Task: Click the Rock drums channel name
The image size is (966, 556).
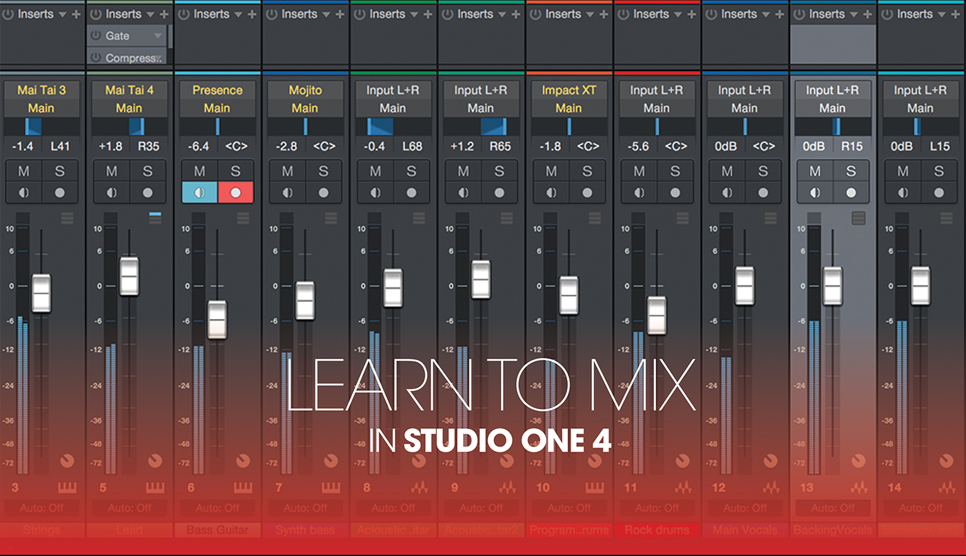Action: click(657, 530)
